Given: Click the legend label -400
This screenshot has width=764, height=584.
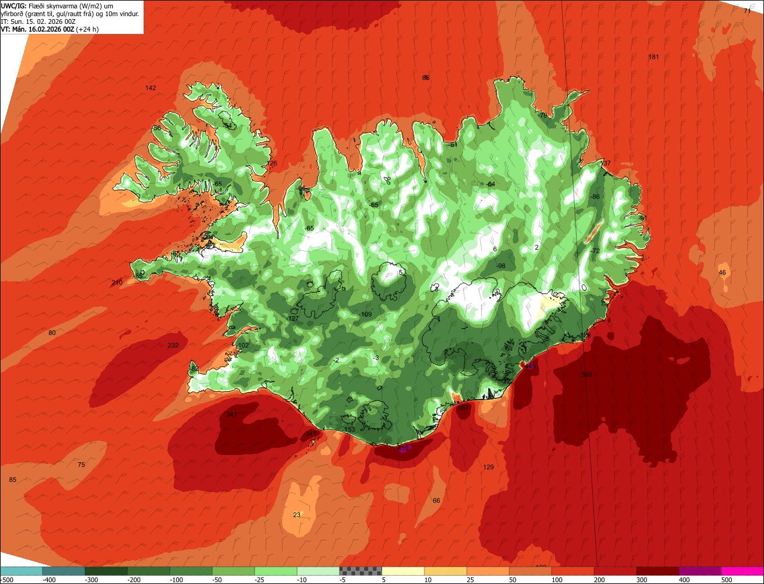Looking at the screenshot, I should click(x=50, y=579).
